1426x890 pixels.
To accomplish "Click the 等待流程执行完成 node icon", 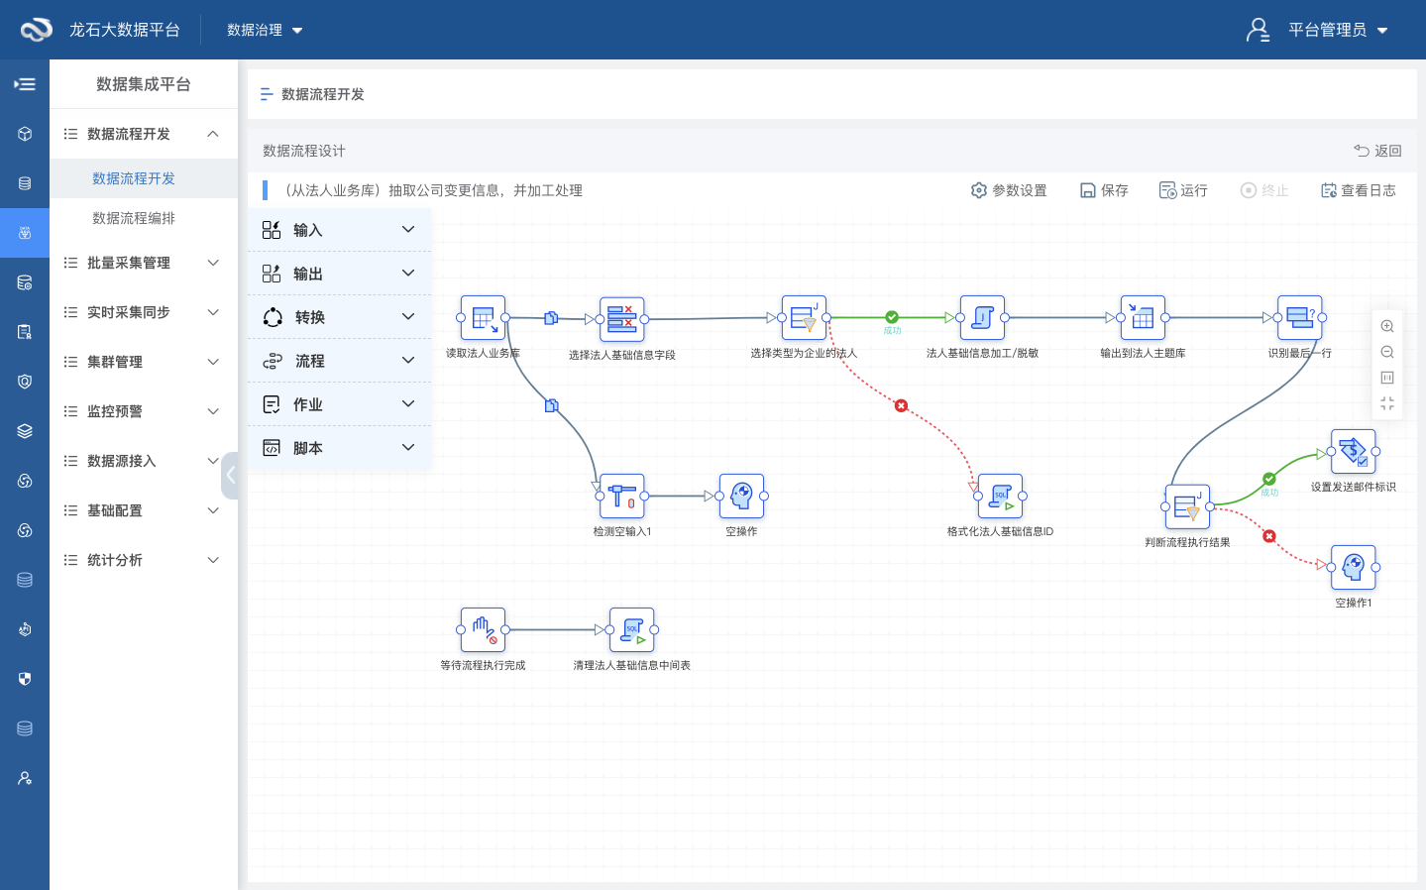I will 484,630.
